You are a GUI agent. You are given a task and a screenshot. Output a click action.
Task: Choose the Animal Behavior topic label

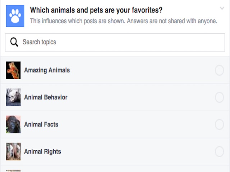coord(46,97)
